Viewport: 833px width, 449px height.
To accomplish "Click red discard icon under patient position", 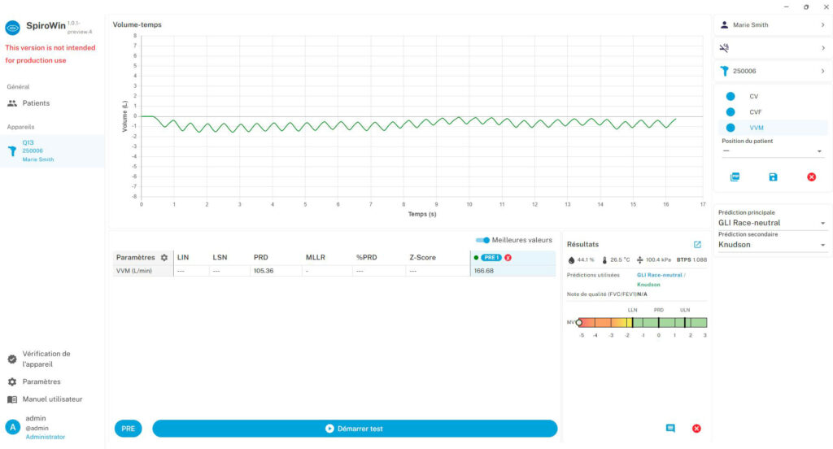I will click(x=811, y=177).
